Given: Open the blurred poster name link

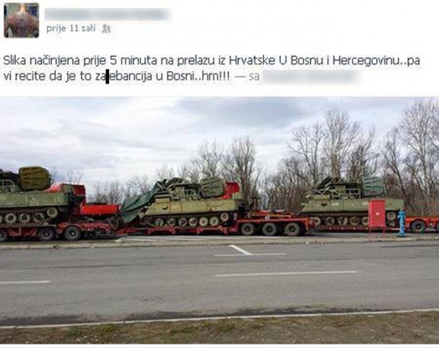Looking at the screenshot, I should tap(108, 15).
